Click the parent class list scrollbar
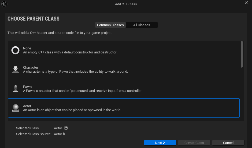Image resolution: width=252 pixels, height=148 pixels. pos(242,54)
